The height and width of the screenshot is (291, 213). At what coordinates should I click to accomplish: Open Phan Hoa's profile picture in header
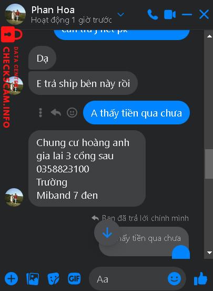[15, 14]
